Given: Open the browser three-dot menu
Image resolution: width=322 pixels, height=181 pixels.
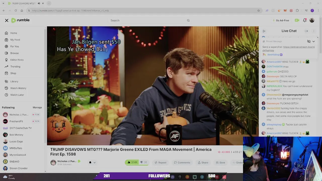Looking at the screenshot, I should [318, 11].
